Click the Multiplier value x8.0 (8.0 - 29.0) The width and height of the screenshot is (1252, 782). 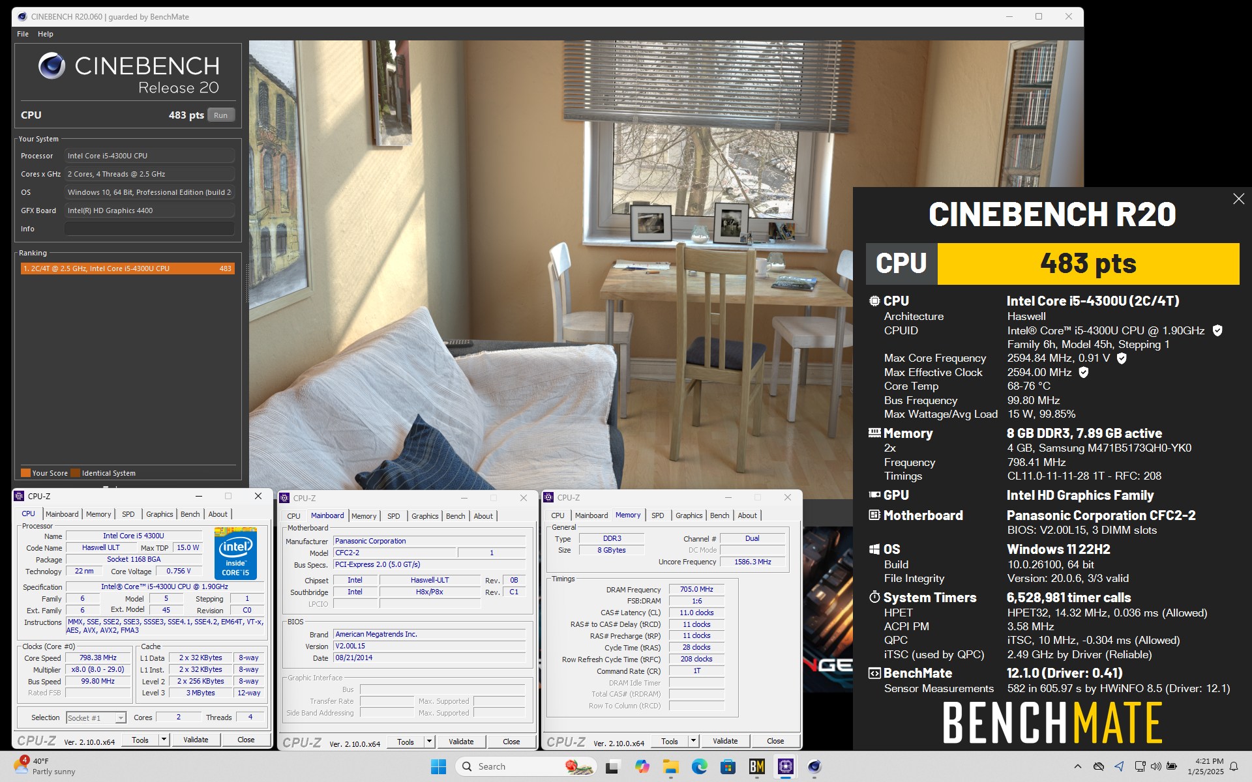[98, 669]
